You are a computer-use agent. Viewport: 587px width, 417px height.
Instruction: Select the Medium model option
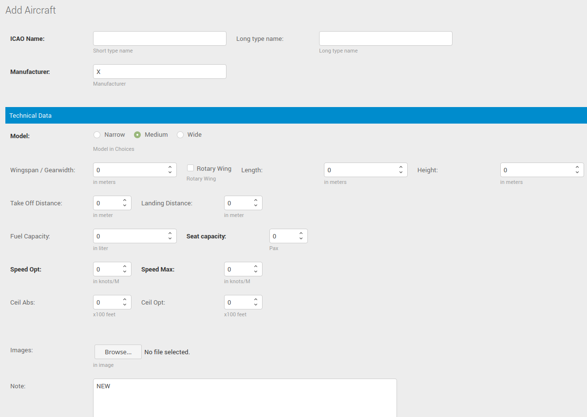tap(137, 135)
